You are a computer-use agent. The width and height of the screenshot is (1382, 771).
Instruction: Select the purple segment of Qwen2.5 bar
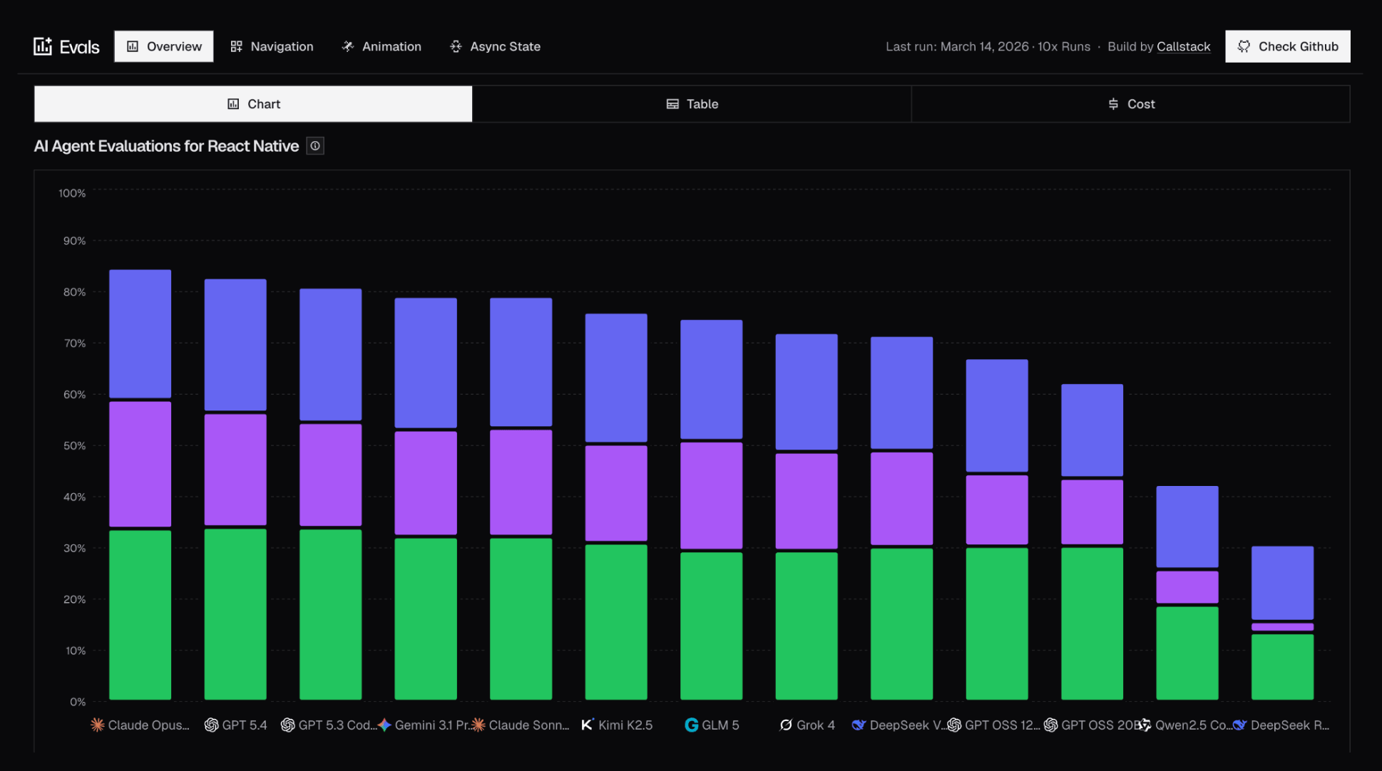[x=1187, y=587]
